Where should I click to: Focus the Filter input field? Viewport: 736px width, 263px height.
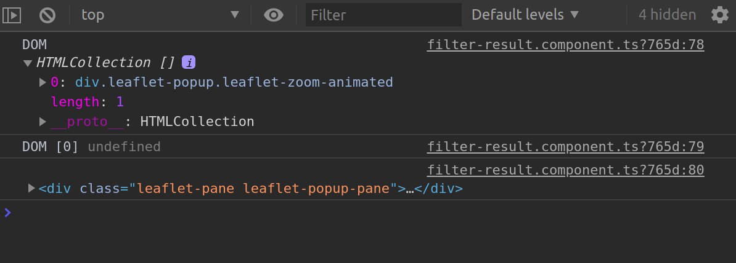click(x=383, y=15)
